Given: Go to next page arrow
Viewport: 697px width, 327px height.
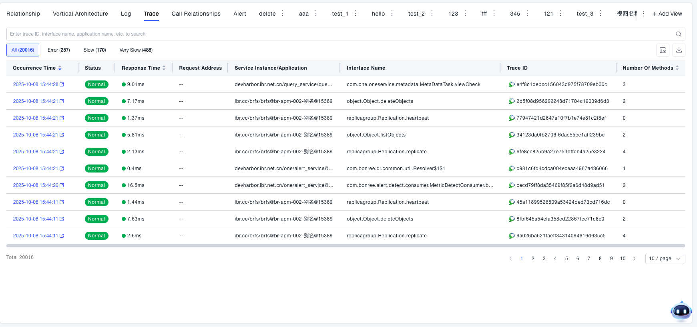Looking at the screenshot, I should tap(634, 259).
